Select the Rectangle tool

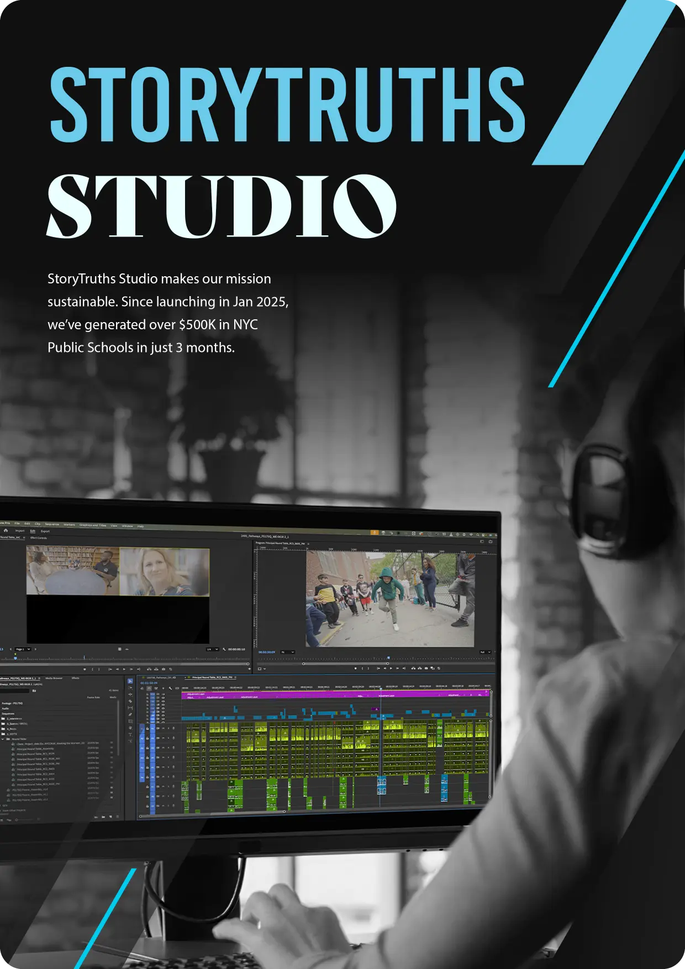click(130, 721)
